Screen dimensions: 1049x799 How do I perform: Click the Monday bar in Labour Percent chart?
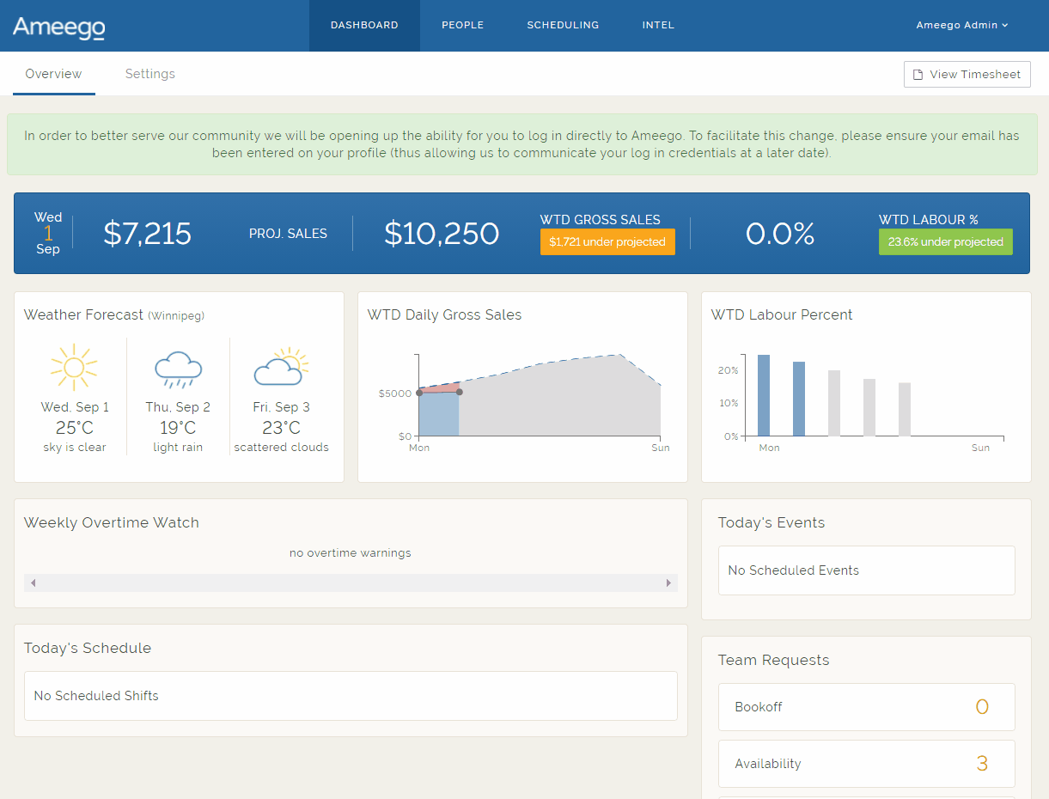[763, 395]
